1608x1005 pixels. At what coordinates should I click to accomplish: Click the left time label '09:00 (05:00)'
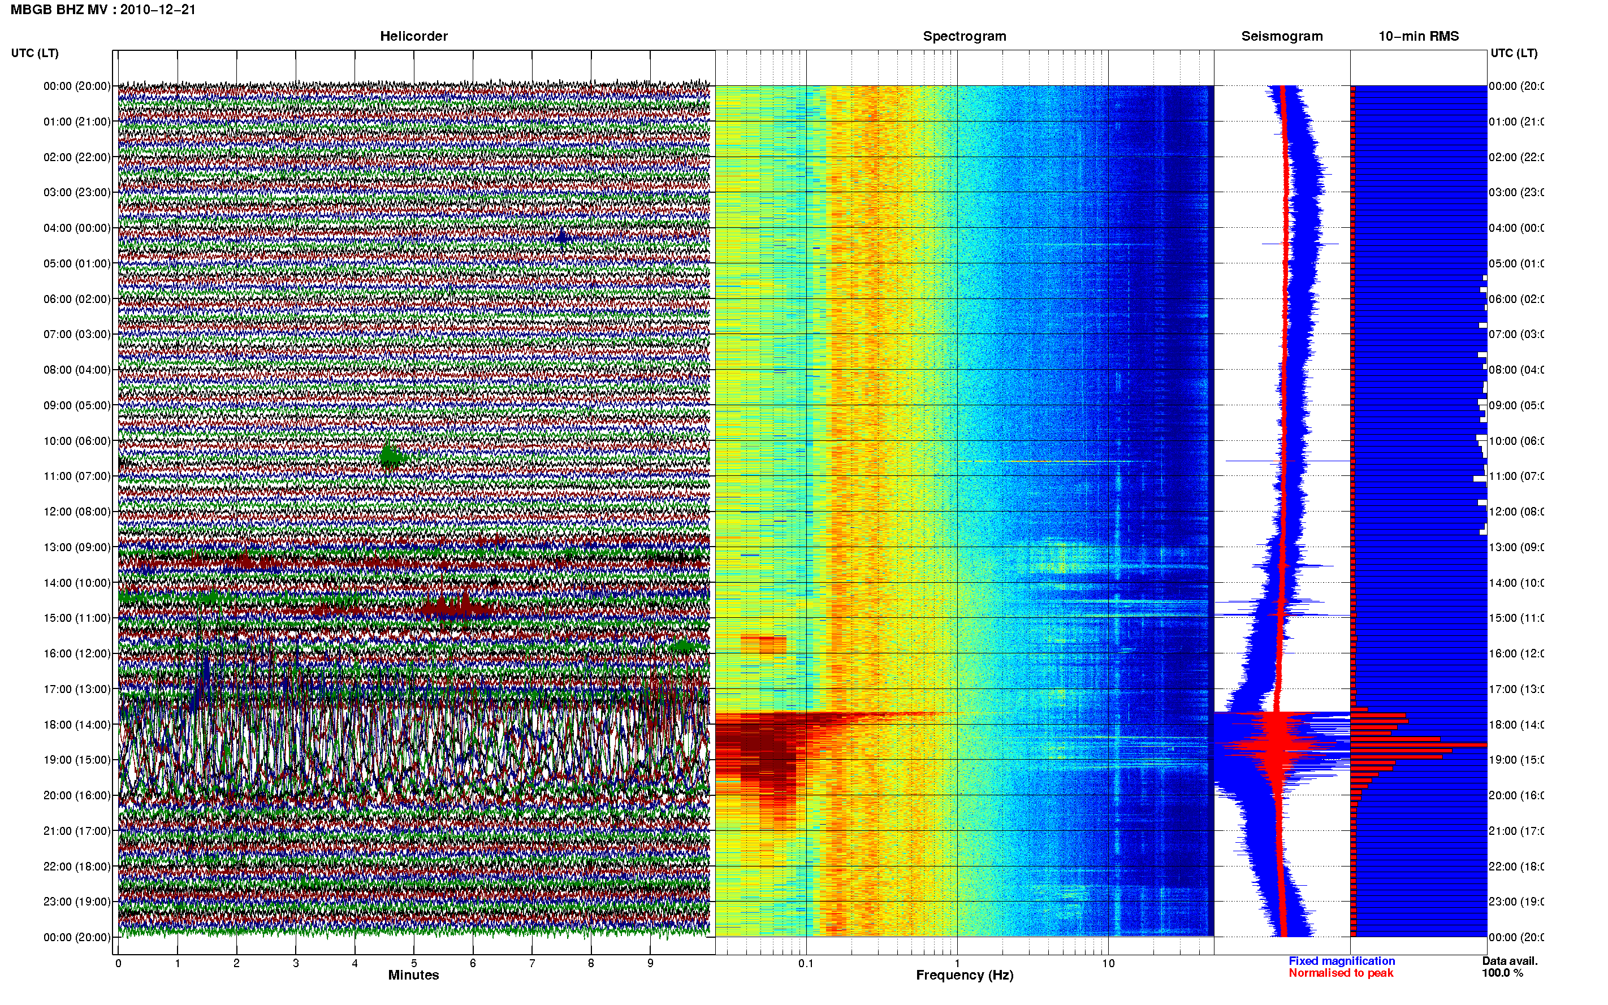pyautogui.click(x=77, y=405)
